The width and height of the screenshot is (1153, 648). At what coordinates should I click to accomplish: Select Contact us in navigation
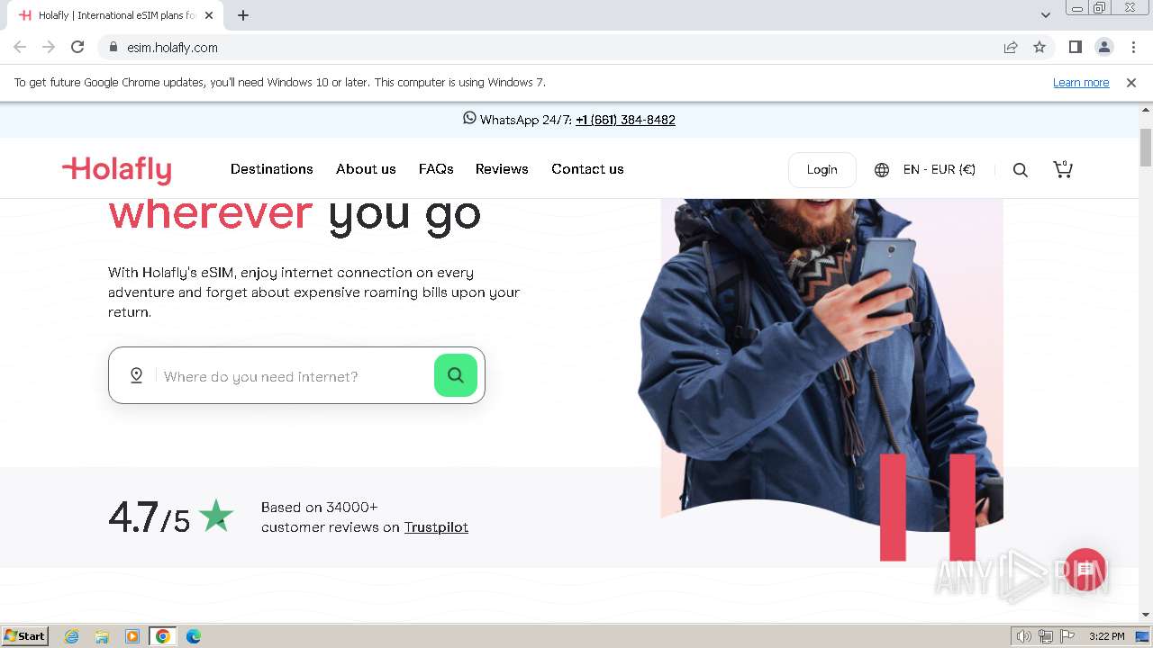[587, 169]
